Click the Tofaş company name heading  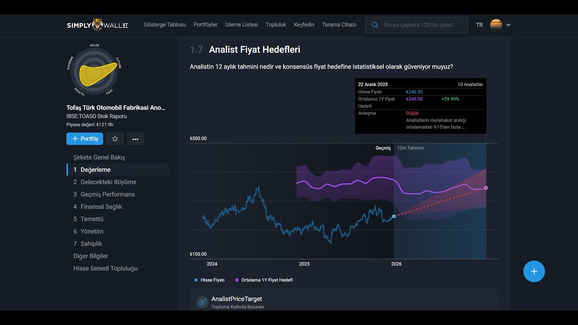pos(116,107)
